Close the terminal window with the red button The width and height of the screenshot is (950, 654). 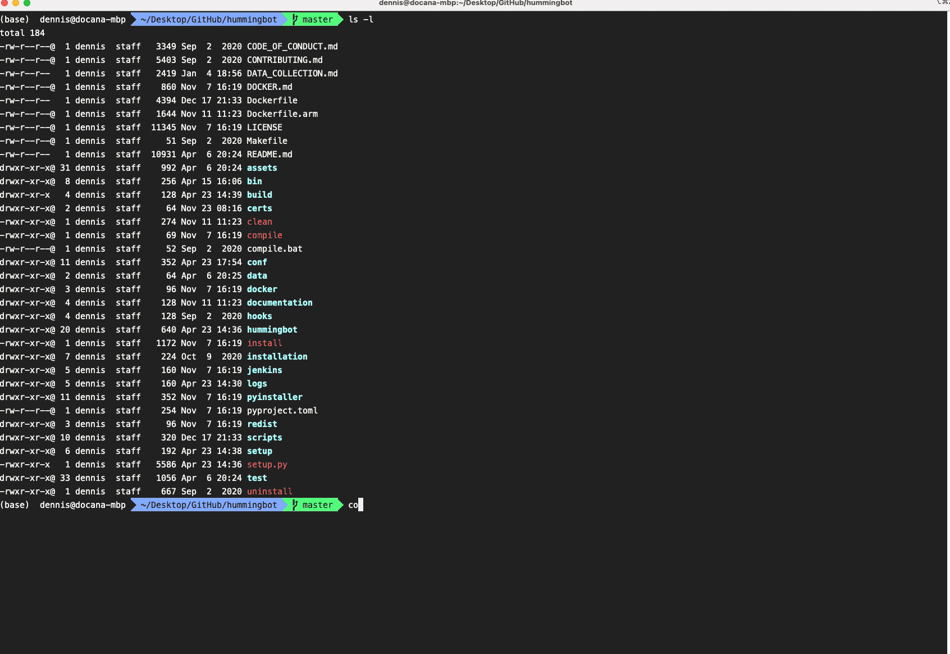click(4, 3)
